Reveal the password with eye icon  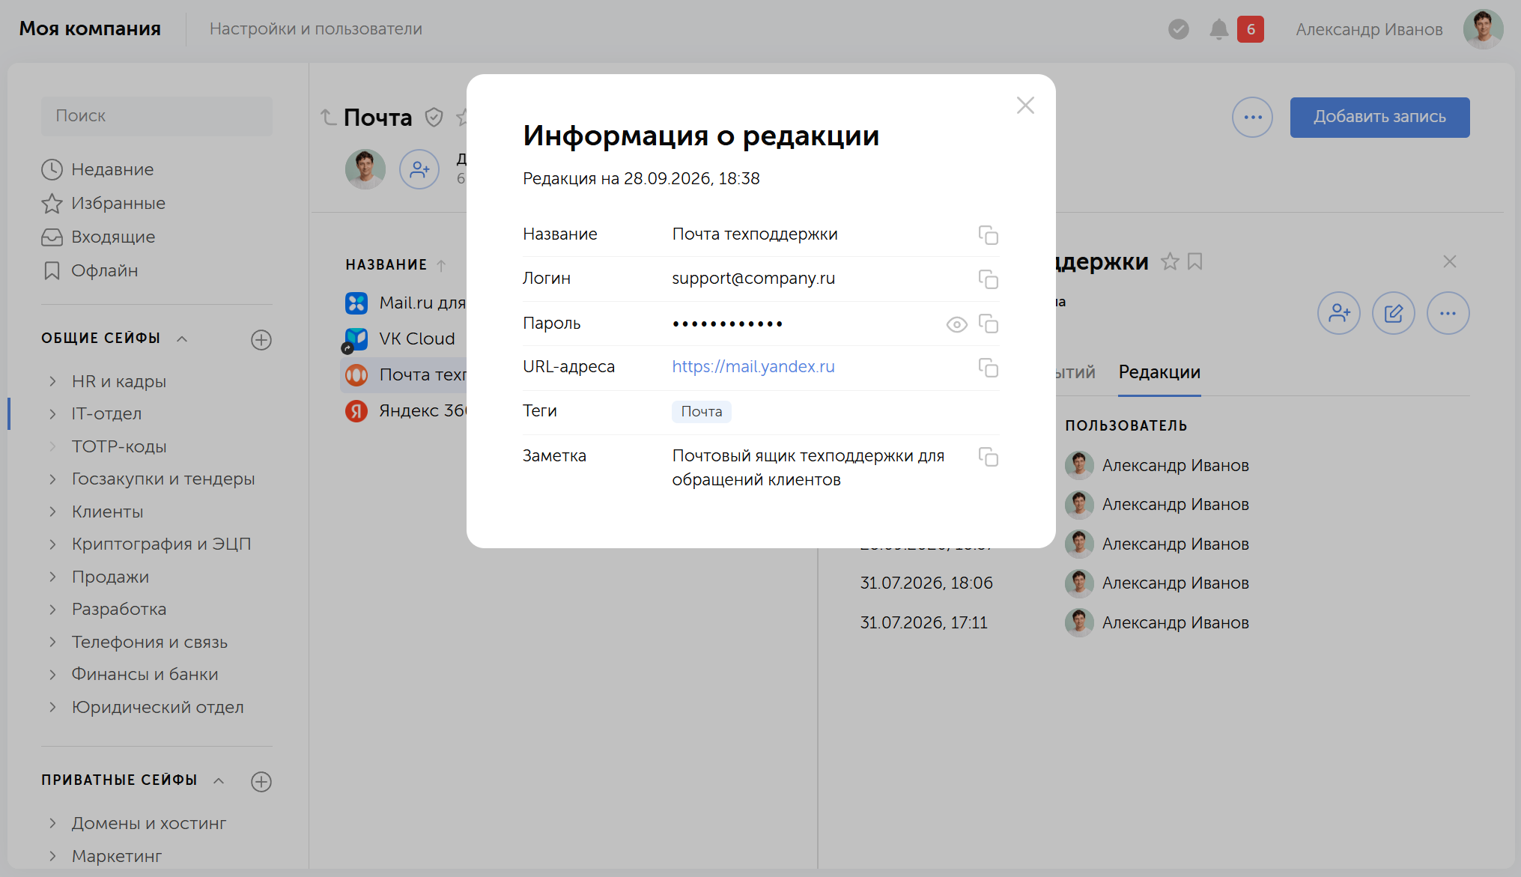point(956,324)
